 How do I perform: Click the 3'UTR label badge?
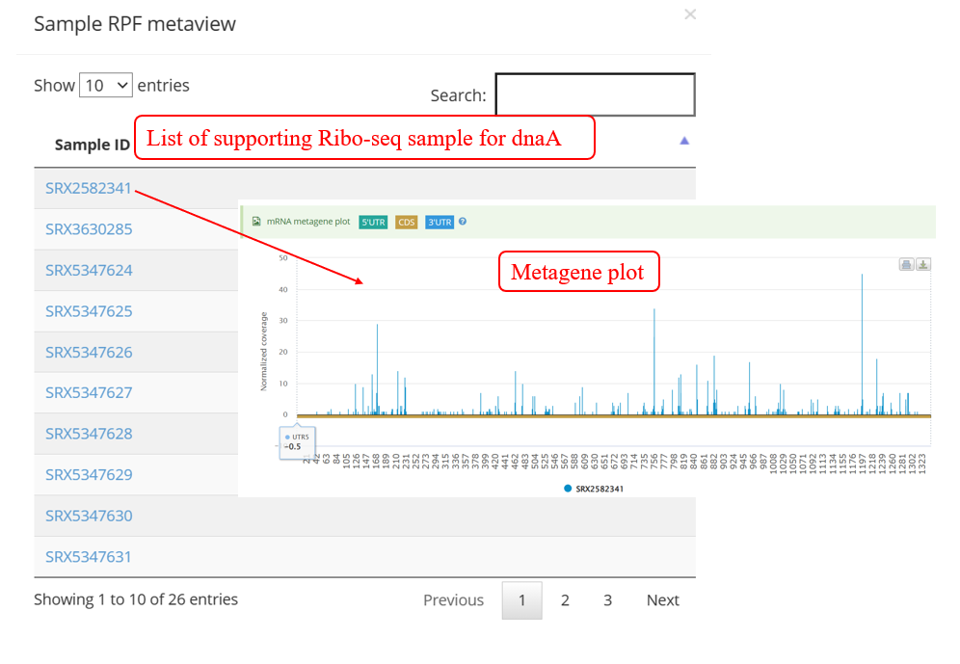(x=439, y=223)
